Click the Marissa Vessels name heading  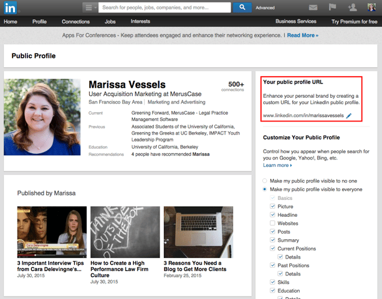[127, 85]
